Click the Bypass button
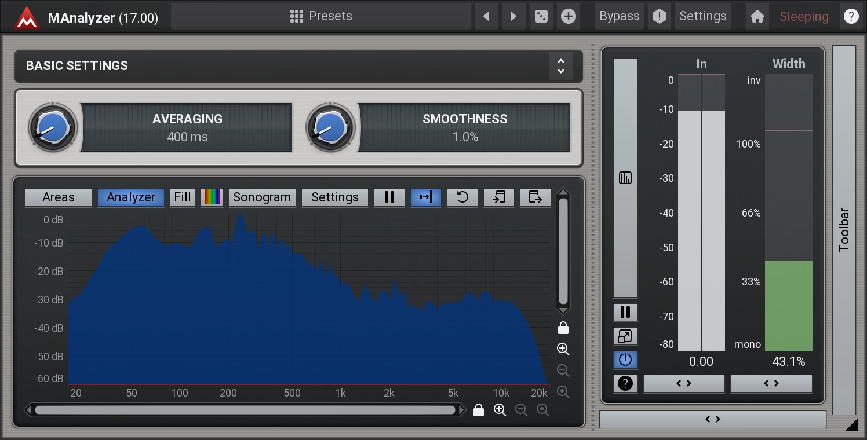The image size is (867, 440). [619, 16]
